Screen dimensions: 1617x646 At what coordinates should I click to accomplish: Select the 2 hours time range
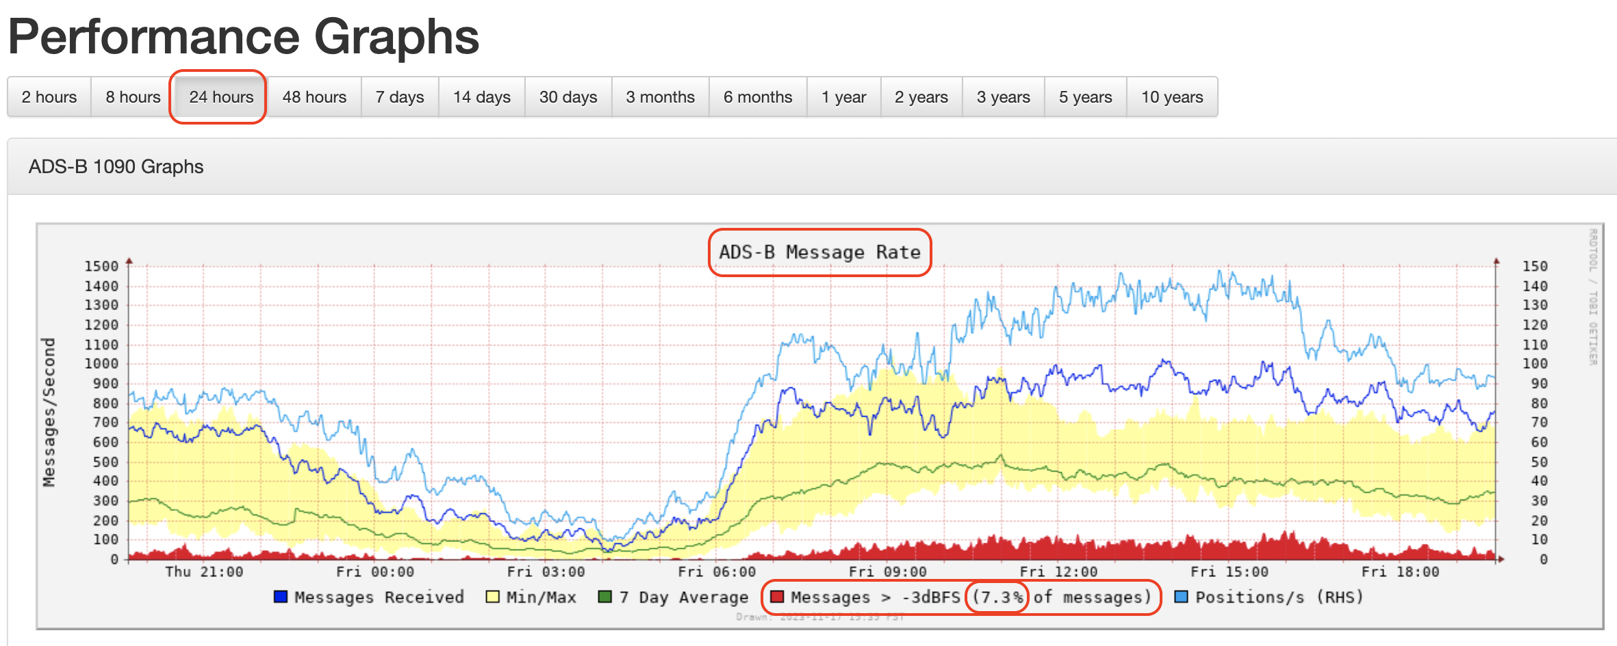coord(49,97)
